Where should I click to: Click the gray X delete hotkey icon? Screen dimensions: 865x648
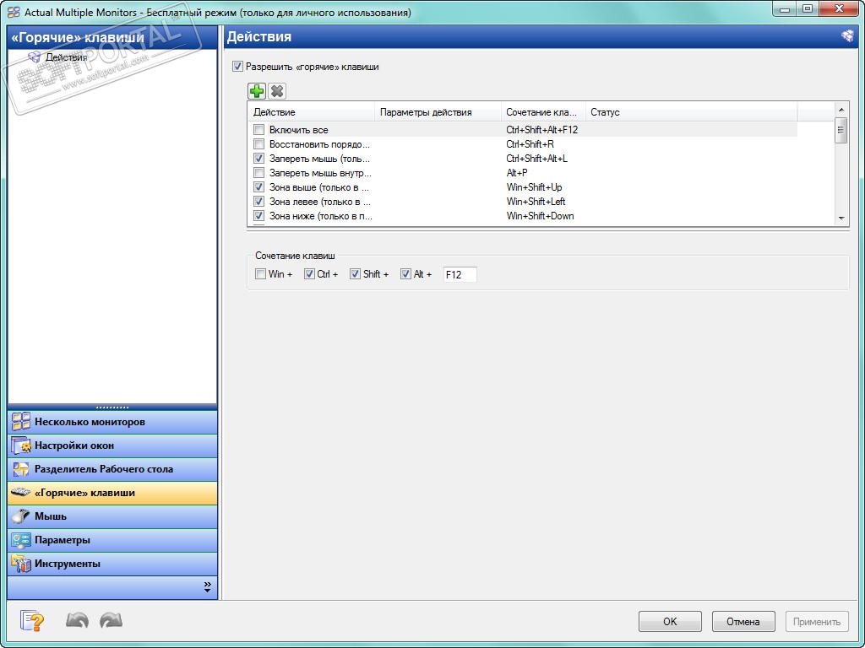pos(277,91)
